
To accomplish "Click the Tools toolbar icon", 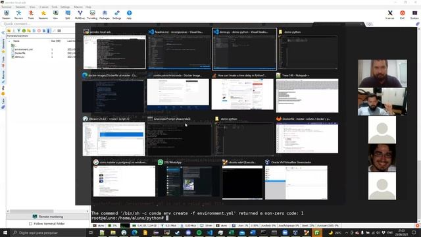I will [x=31, y=14].
